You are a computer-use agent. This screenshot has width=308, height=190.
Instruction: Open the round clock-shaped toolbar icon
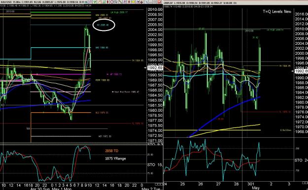tap(112, 2)
